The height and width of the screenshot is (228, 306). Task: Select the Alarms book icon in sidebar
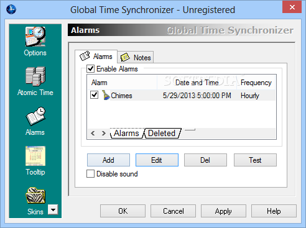click(x=35, y=116)
